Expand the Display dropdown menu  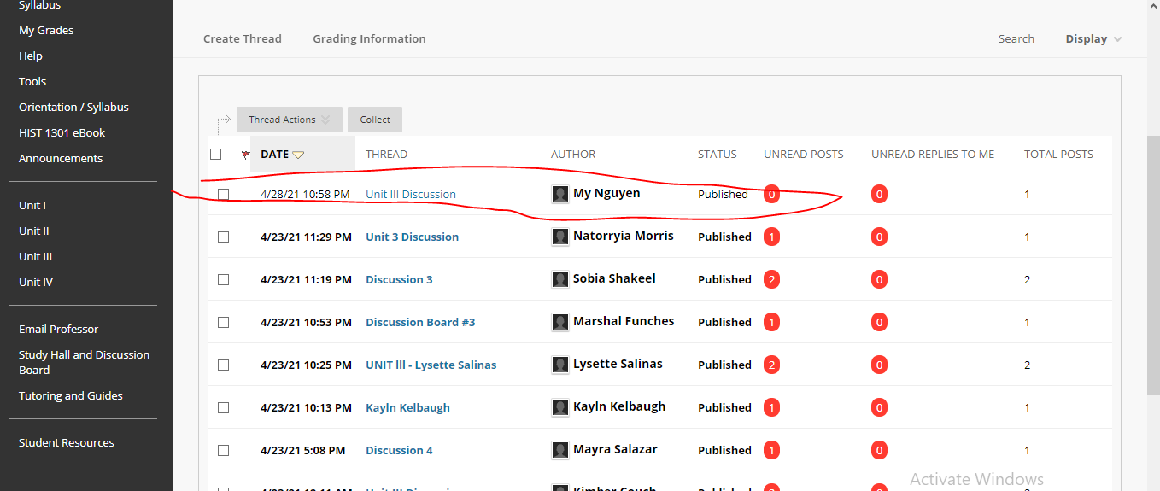[1093, 39]
